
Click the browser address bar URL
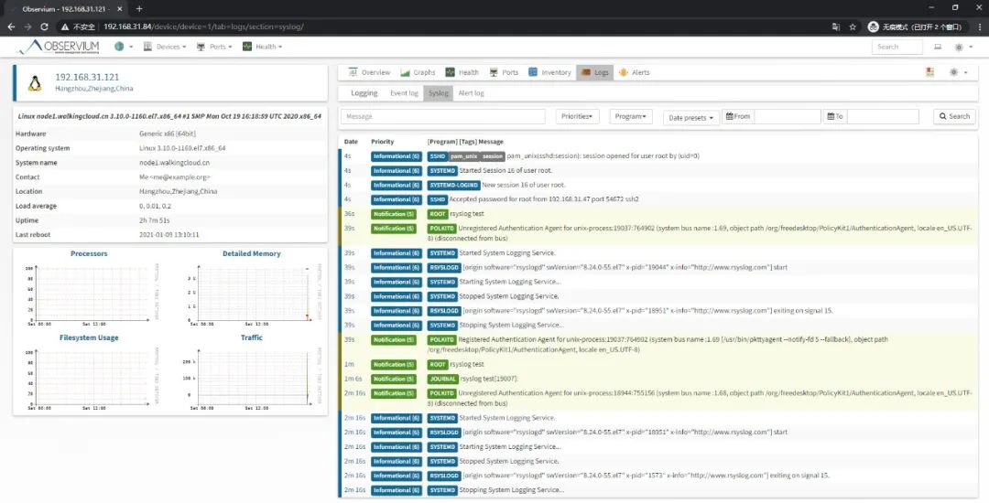coord(203,27)
